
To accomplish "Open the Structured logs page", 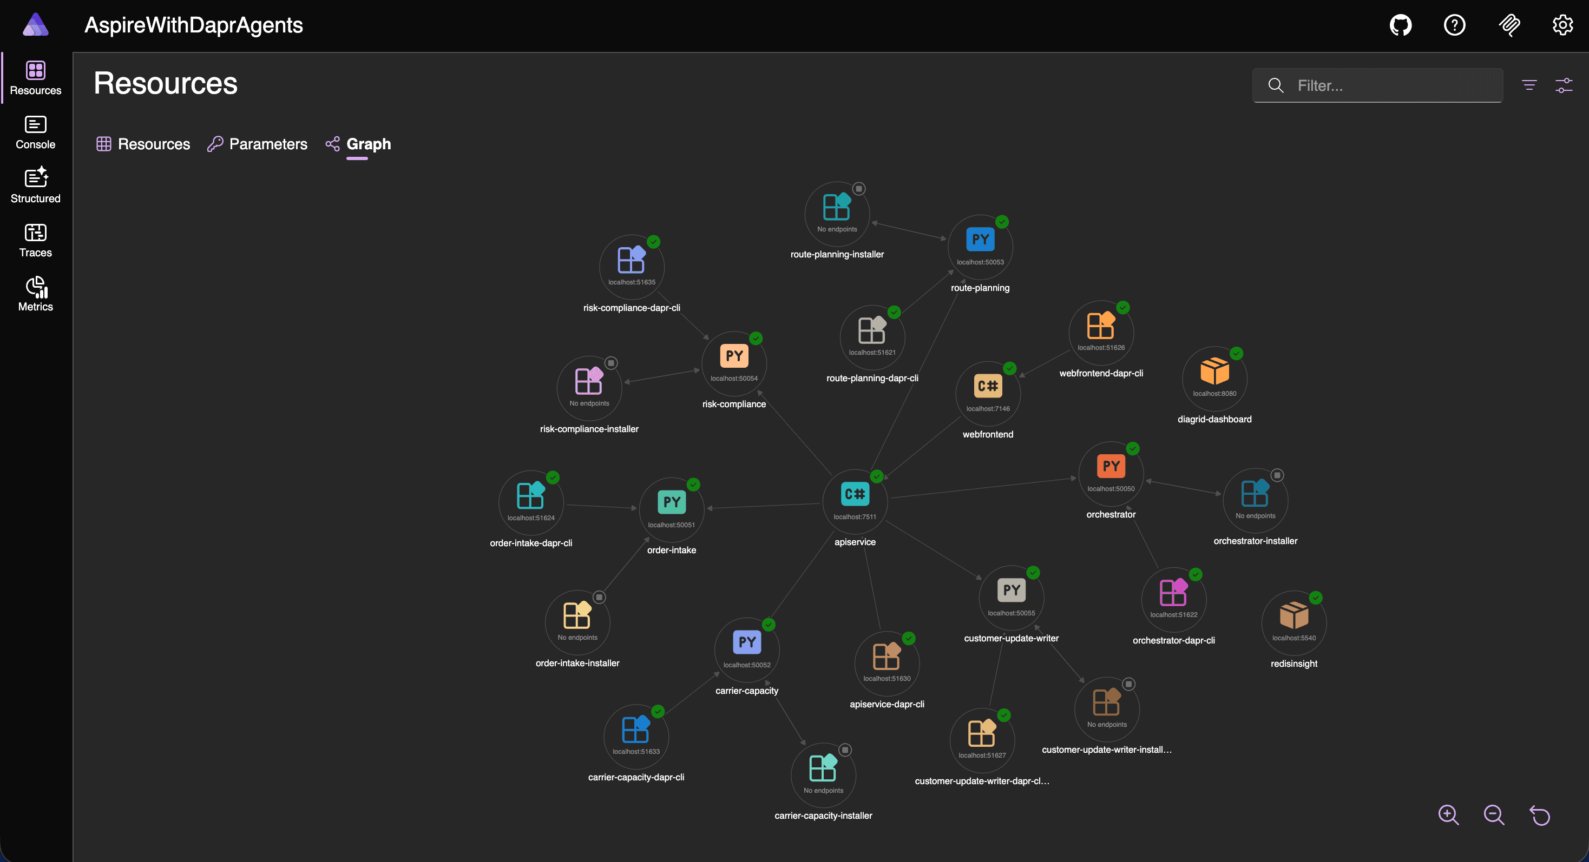I will point(35,186).
